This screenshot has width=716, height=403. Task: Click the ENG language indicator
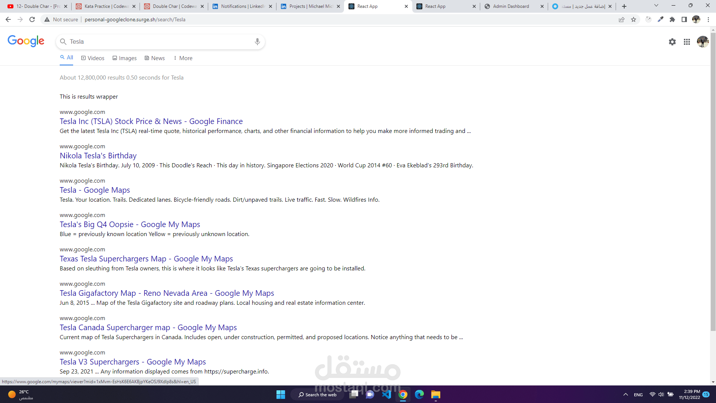pos(638,395)
